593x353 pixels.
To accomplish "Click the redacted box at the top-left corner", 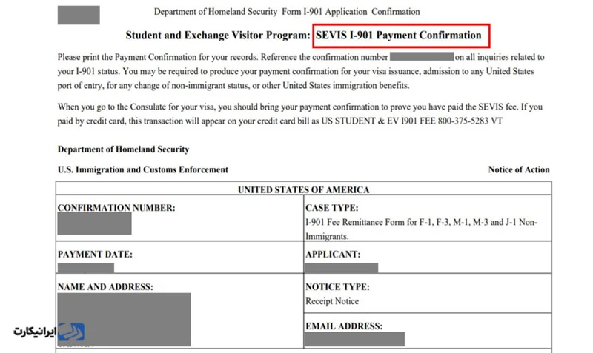I will 78,15.
